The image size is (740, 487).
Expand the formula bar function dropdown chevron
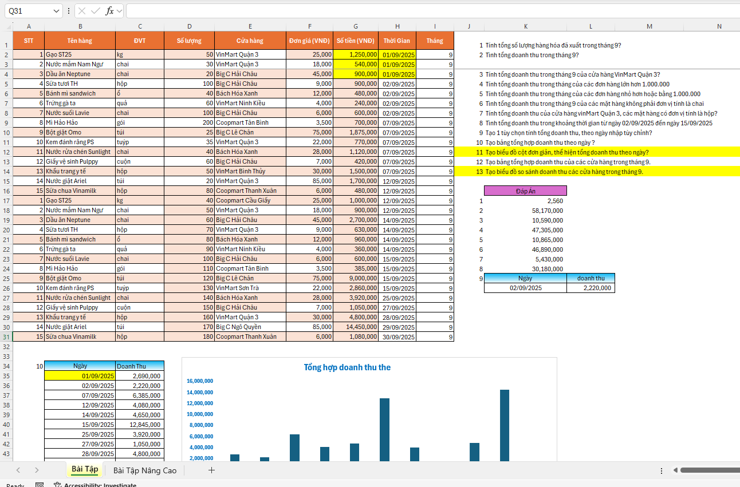(x=119, y=11)
